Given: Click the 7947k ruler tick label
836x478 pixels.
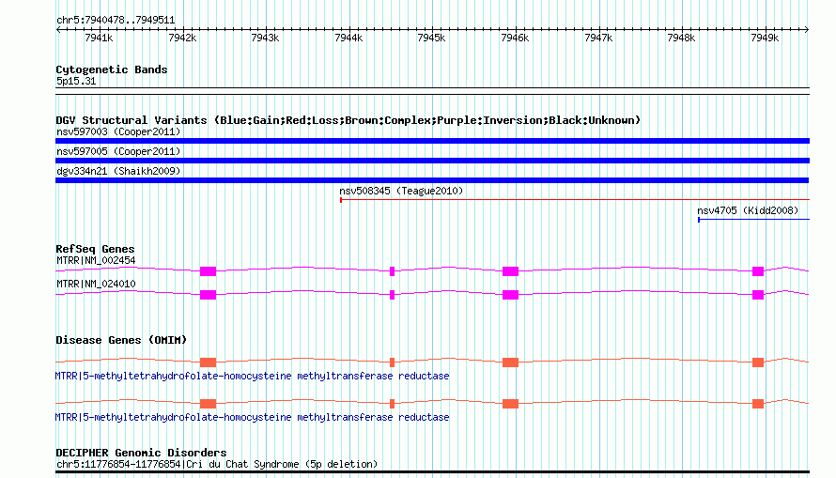Looking at the screenshot, I should (598, 38).
